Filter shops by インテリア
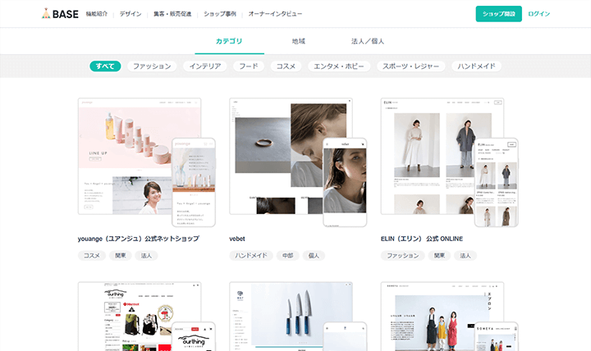The height and width of the screenshot is (351, 591). click(204, 66)
